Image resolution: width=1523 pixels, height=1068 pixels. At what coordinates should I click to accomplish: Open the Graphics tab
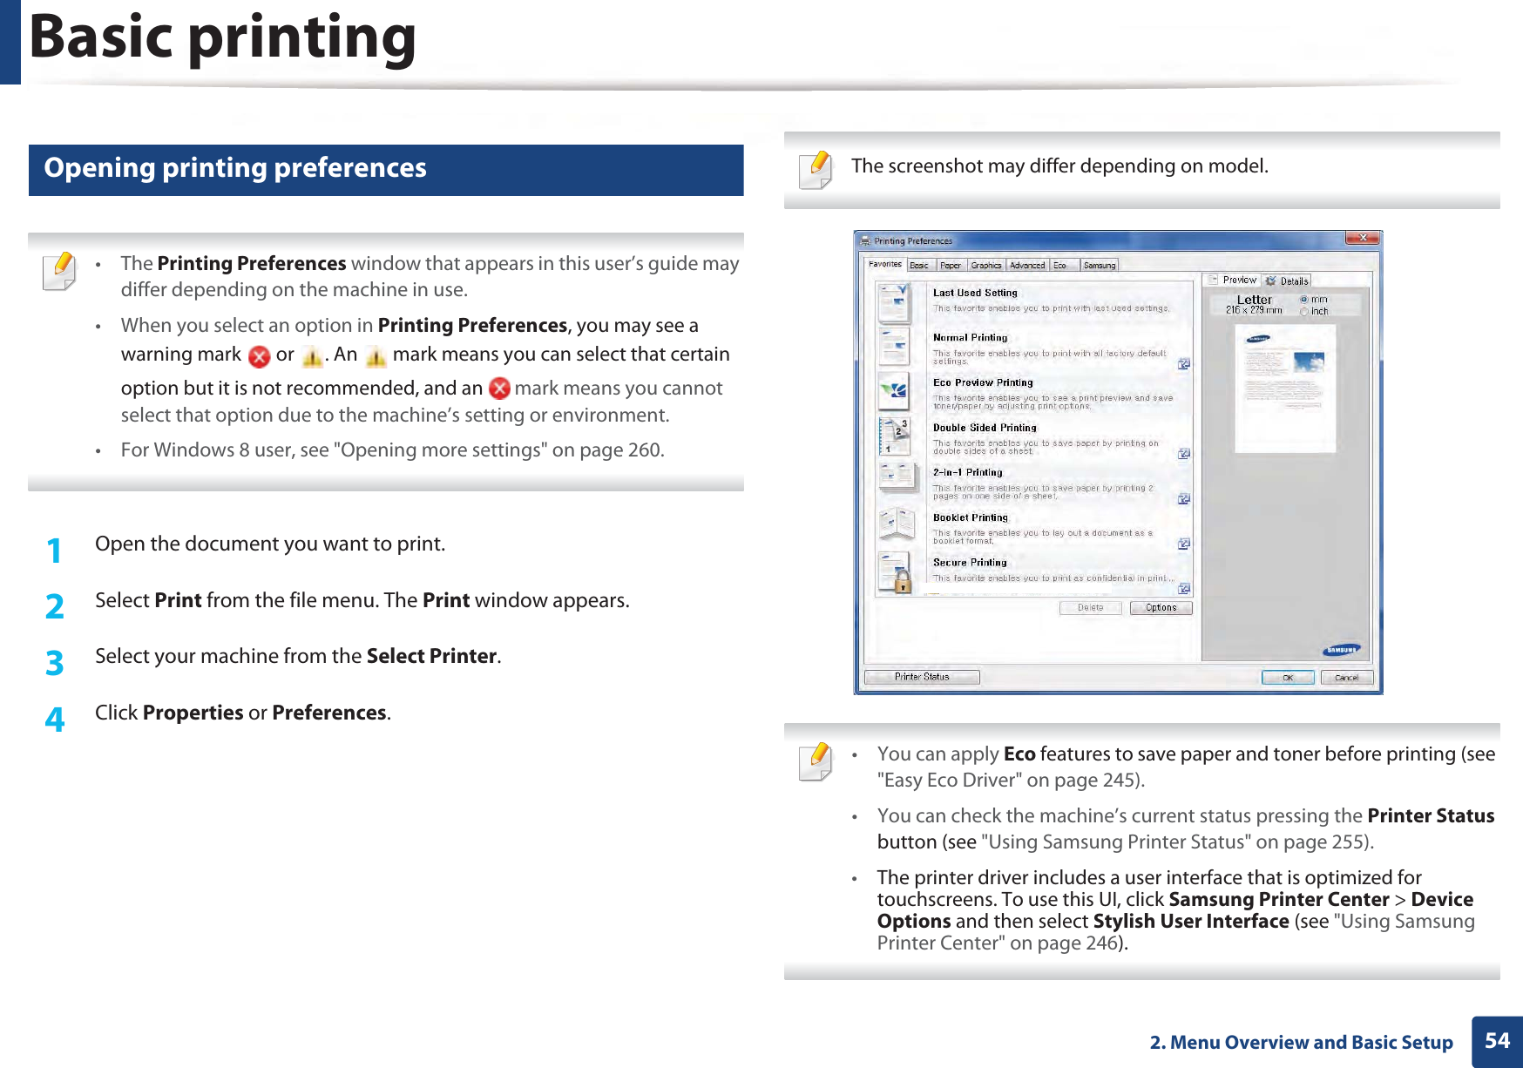coord(986,265)
